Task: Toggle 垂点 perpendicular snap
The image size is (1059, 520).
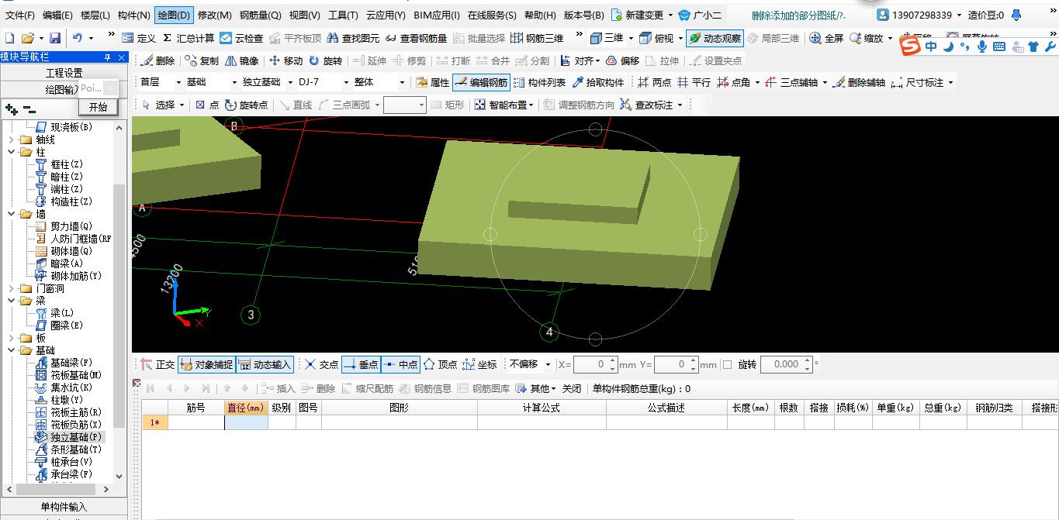Action: (x=361, y=364)
